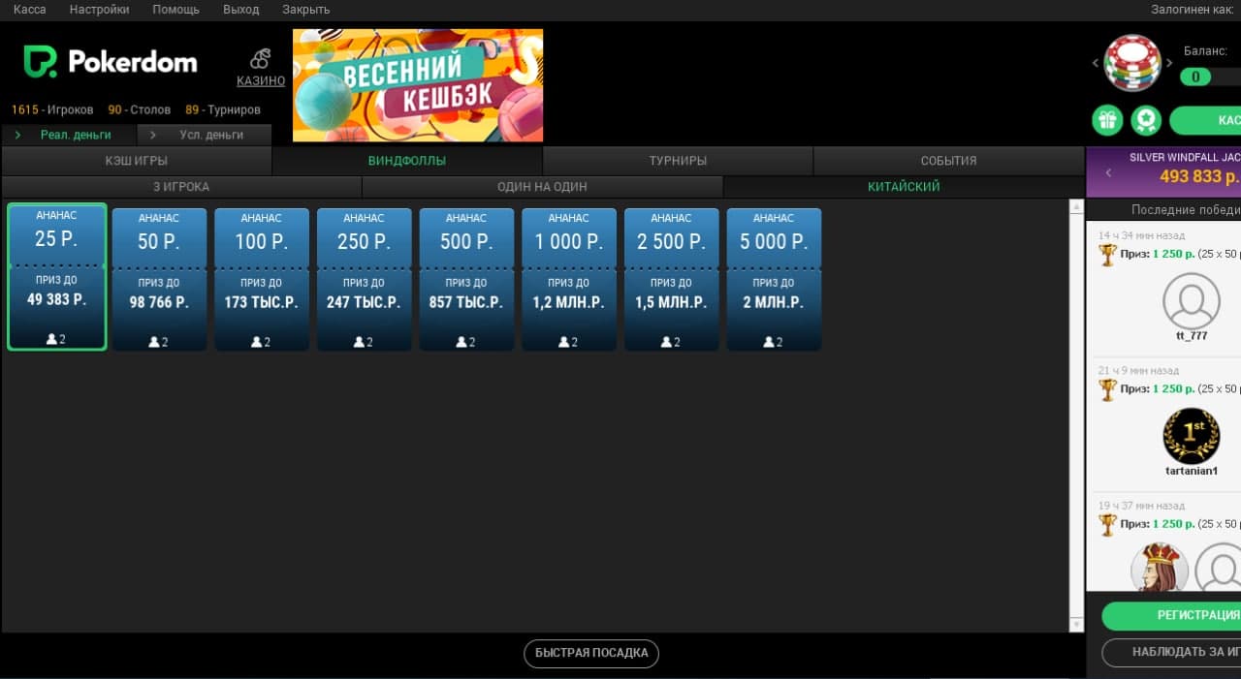Click trophy icon of 21 h ago win
The width and height of the screenshot is (1241, 679).
(x=1107, y=389)
